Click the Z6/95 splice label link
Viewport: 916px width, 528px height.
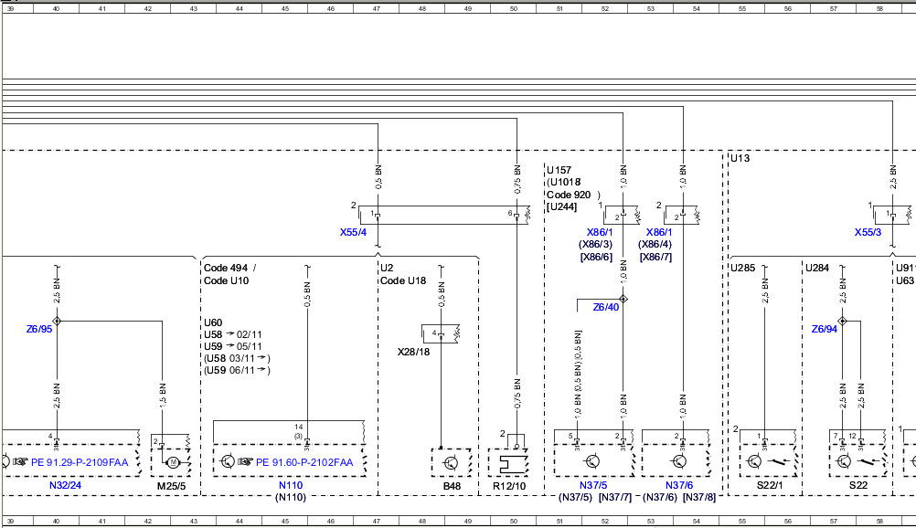tap(39, 330)
